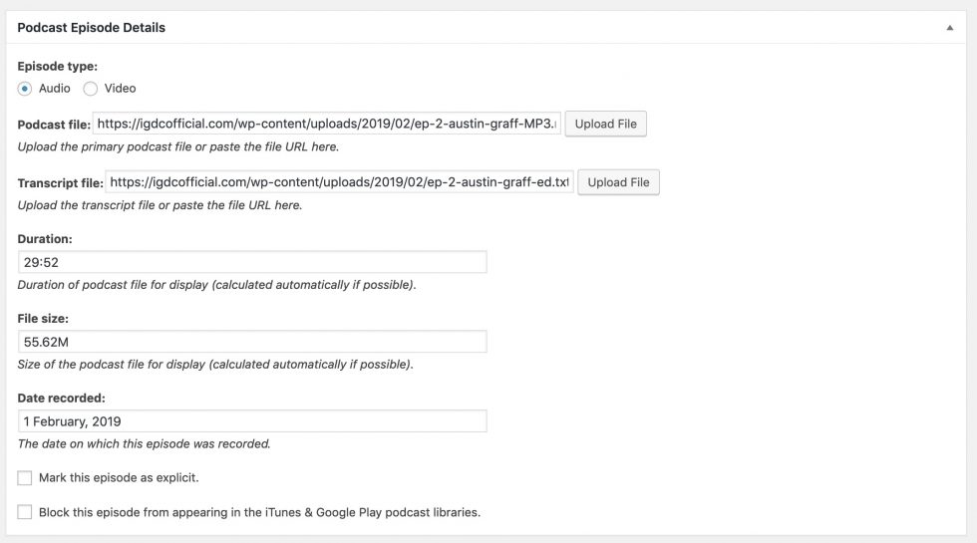Screen dimensions: 977x543
Task: Click the 'Podcast file:' label
Action: click(54, 125)
